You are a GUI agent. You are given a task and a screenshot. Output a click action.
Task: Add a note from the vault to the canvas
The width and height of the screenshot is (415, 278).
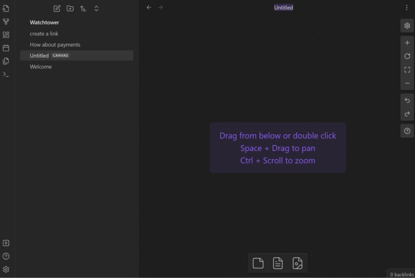click(x=278, y=264)
